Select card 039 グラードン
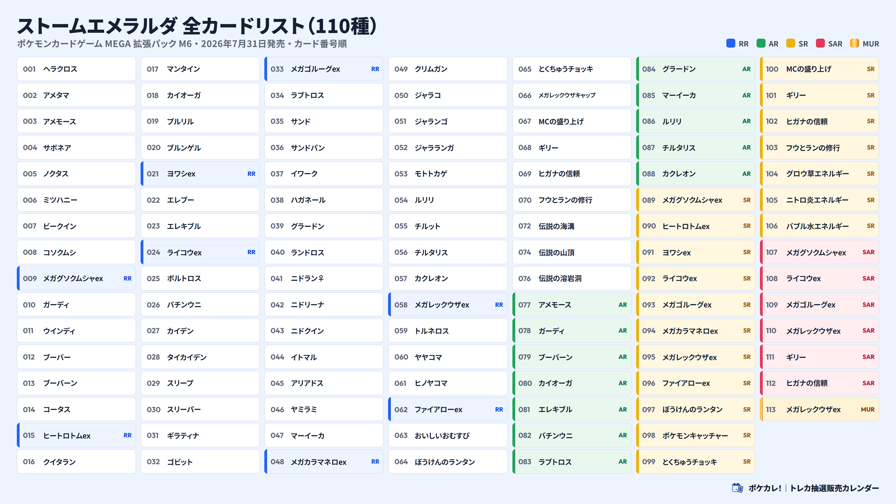This screenshot has width=896, height=504. [324, 226]
